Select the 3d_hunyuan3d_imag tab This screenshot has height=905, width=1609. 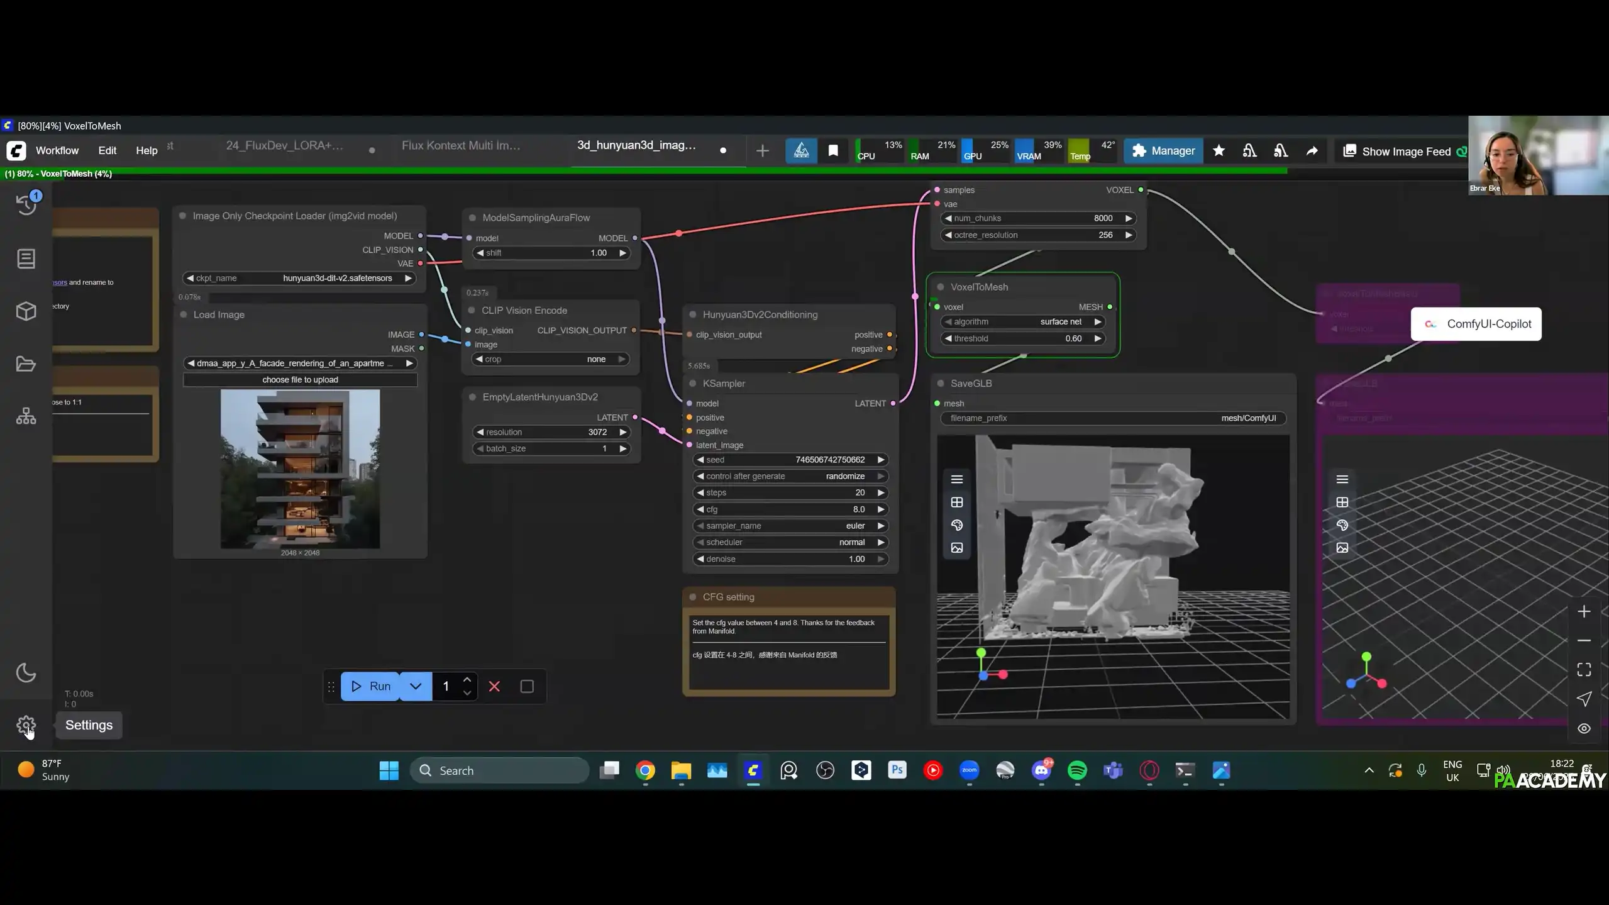pyautogui.click(x=636, y=145)
